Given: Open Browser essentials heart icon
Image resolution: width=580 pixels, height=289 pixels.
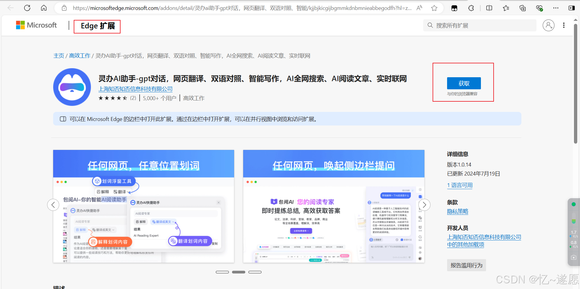Looking at the screenshot, I should (x=539, y=8).
